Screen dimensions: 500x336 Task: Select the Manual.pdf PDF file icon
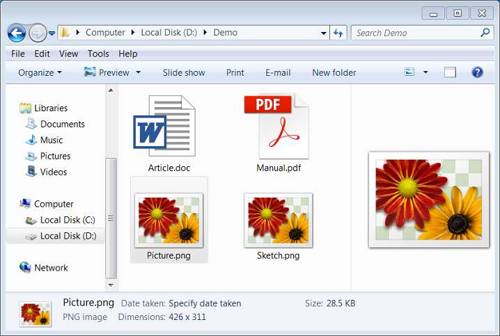pos(276,126)
